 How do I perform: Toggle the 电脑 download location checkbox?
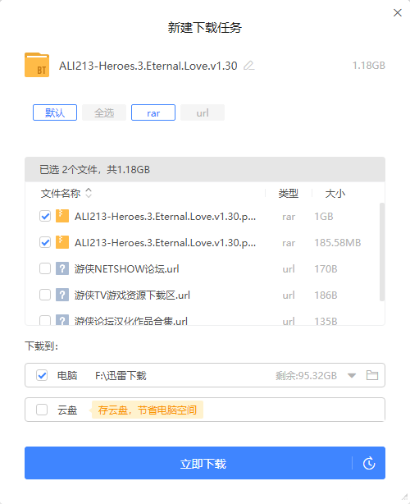(x=42, y=375)
